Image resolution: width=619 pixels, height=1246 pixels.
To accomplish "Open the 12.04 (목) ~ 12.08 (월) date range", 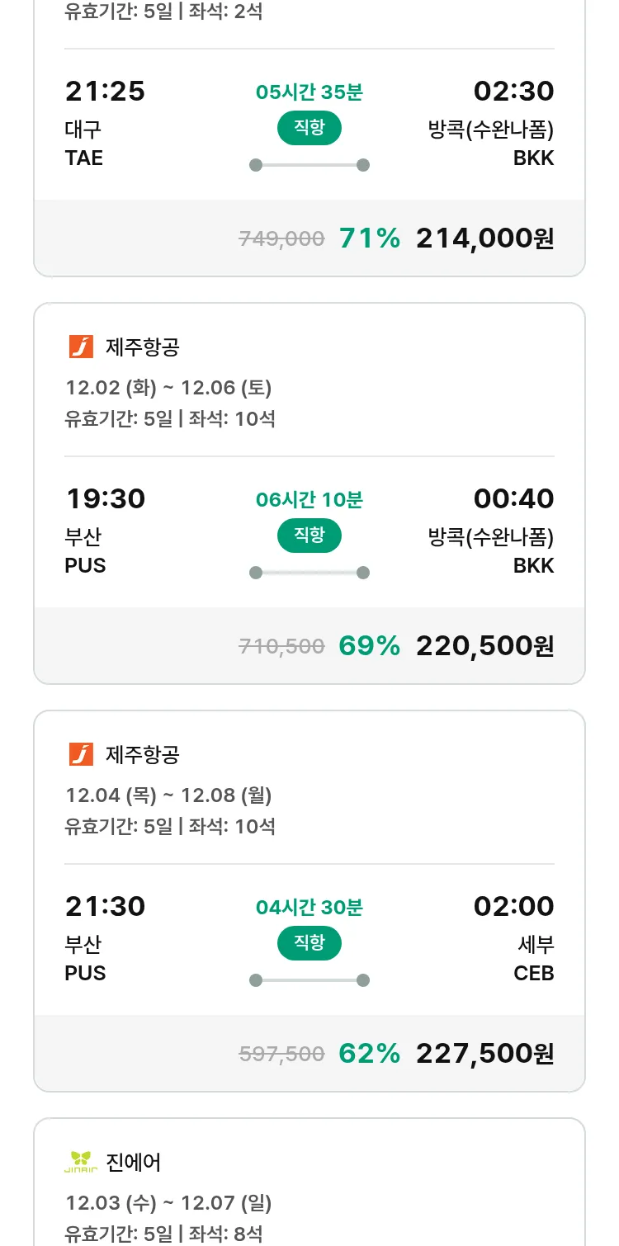I will click(x=168, y=795).
